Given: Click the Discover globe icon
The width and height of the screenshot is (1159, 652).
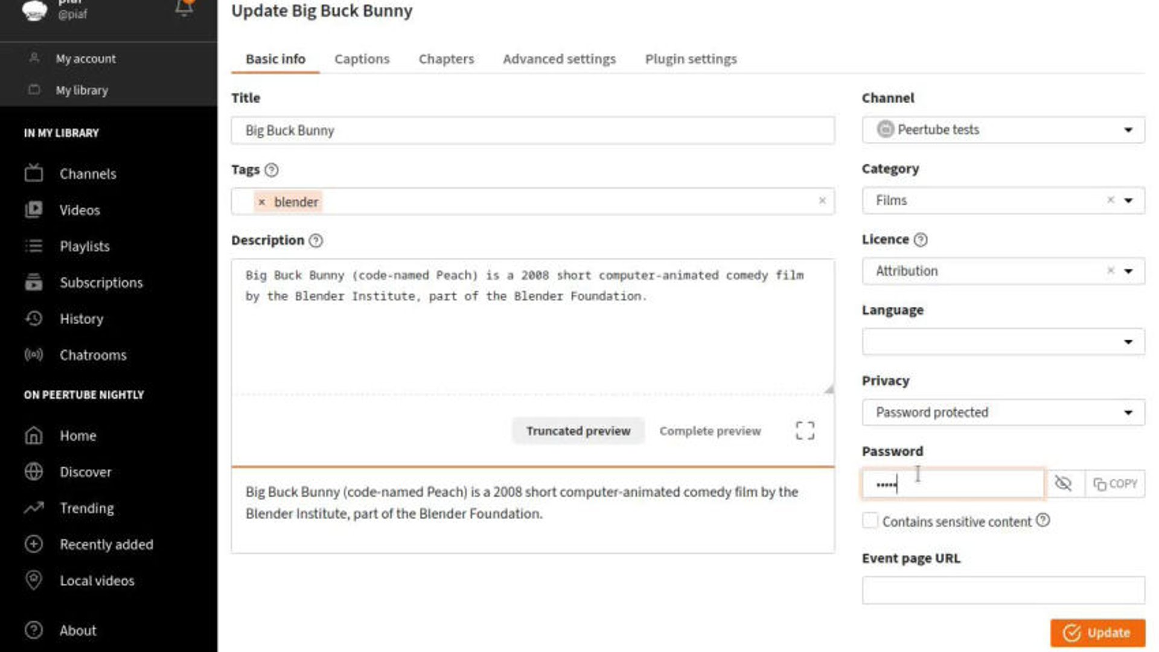Looking at the screenshot, I should click(x=34, y=471).
